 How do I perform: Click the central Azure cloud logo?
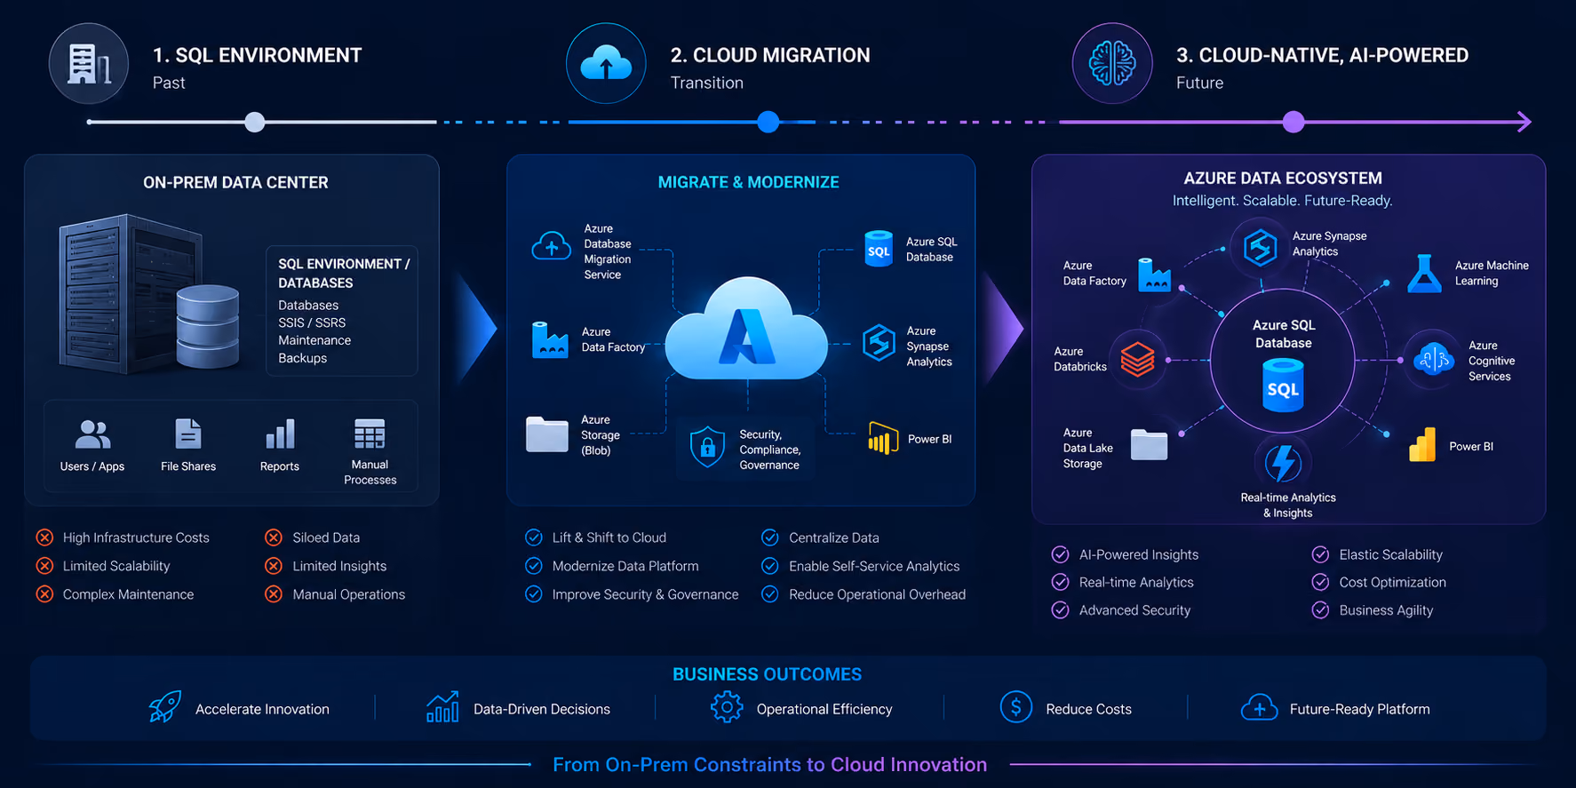(x=747, y=329)
